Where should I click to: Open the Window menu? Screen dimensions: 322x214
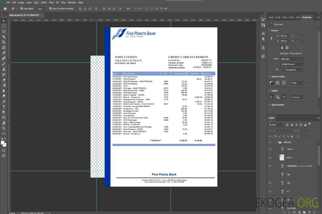72,2
